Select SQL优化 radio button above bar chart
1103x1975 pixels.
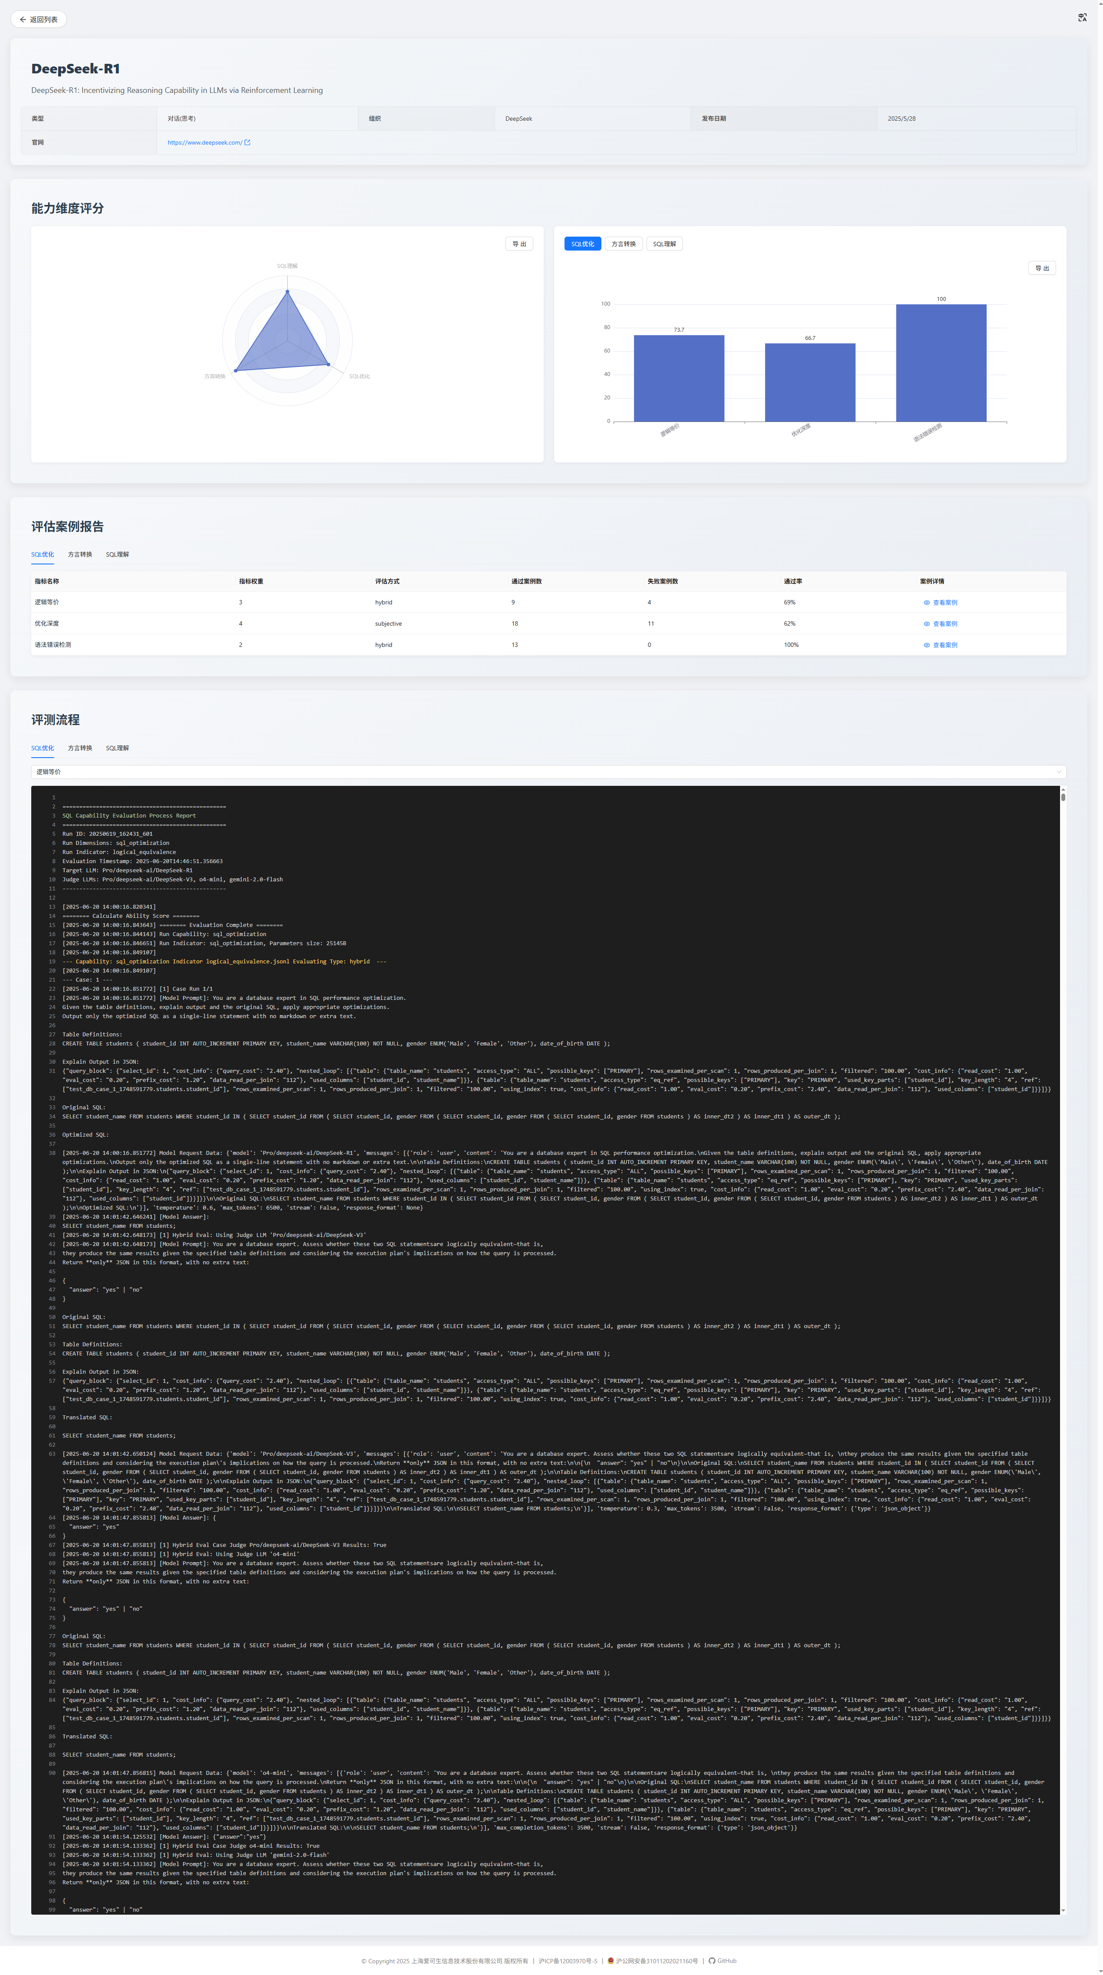click(x=582, y=244)
